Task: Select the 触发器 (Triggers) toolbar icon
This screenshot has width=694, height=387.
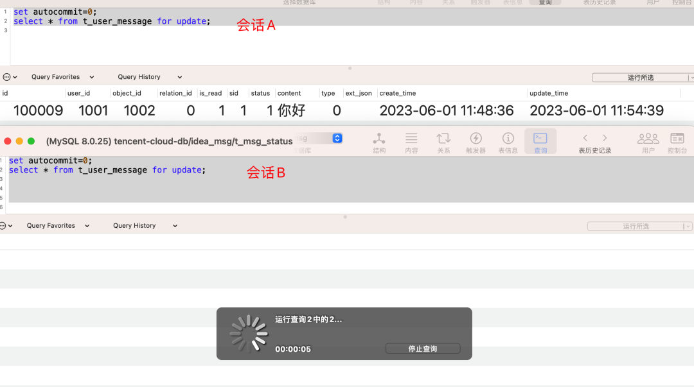Action: pyautogui.click(x=476, y=142)
